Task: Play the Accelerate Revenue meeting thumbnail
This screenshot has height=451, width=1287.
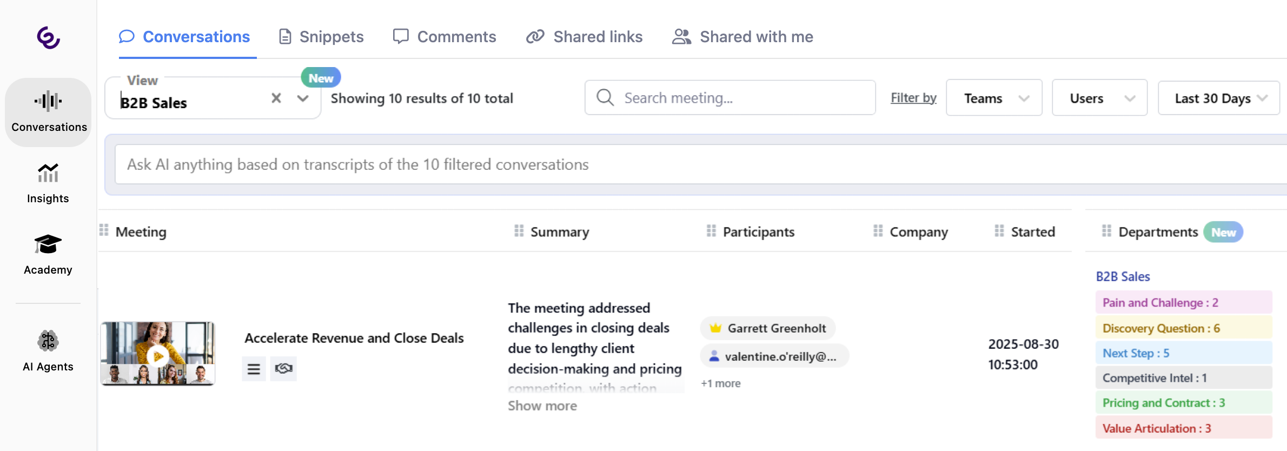Action: pos(158,354)
